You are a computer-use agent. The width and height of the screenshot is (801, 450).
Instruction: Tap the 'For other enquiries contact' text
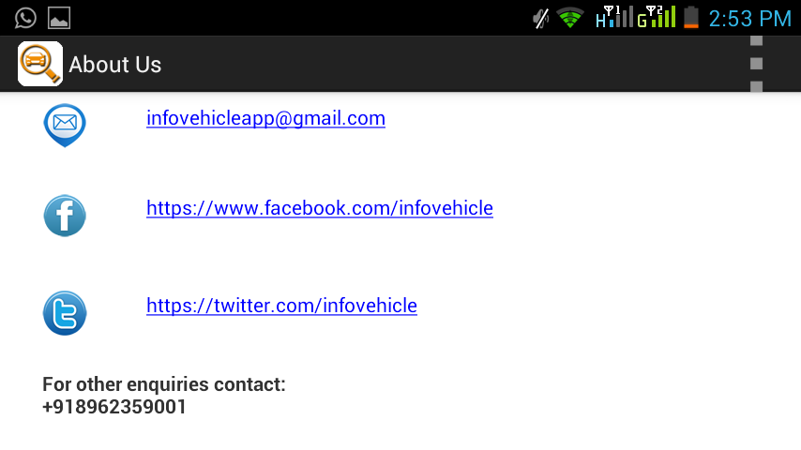pos(164,384)
